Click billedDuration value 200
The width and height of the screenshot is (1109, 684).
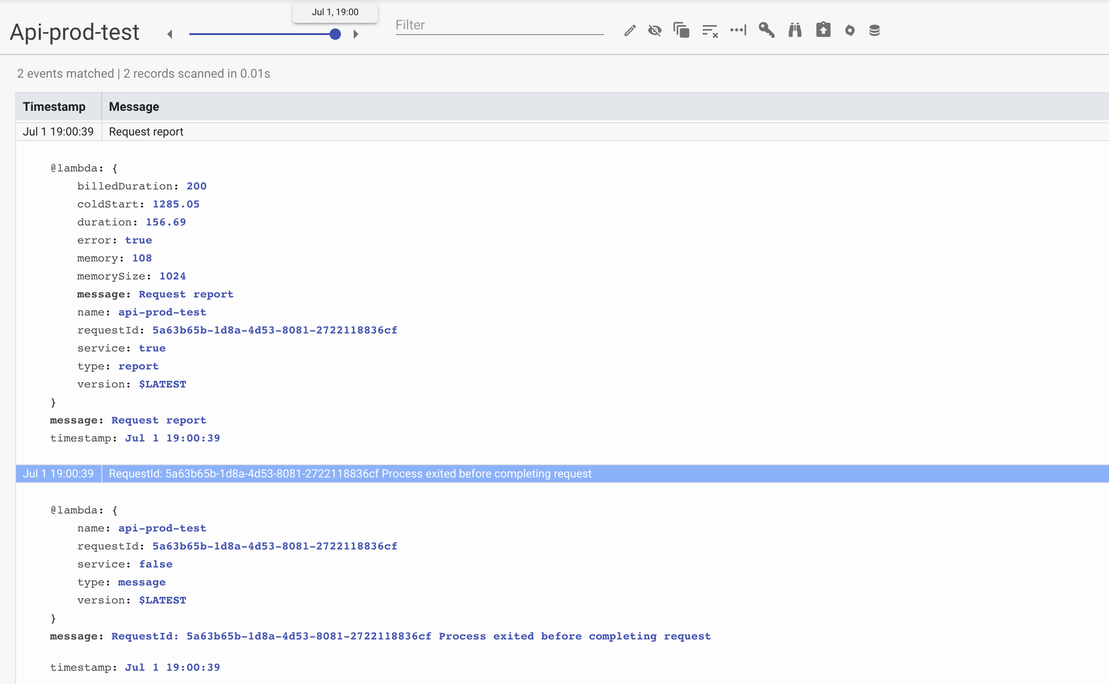click(x=197, y=186)
